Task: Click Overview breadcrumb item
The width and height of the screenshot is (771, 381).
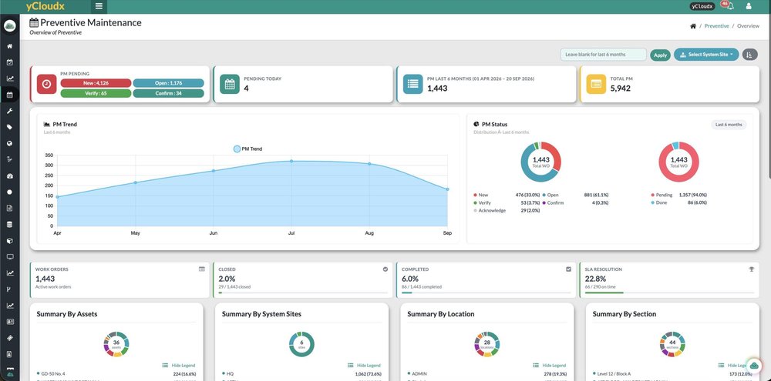Action: [x=748, y=26]
